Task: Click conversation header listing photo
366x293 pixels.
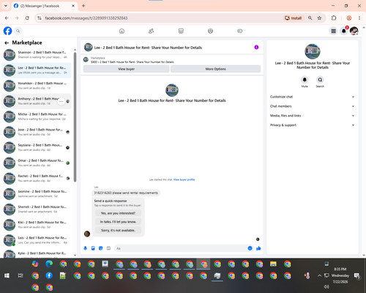Action: pyautogui.click(x=89, y=48)
